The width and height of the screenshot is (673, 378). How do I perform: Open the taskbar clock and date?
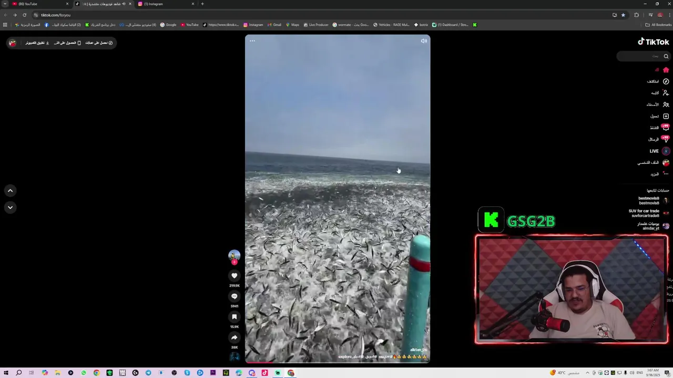point(654,373)
